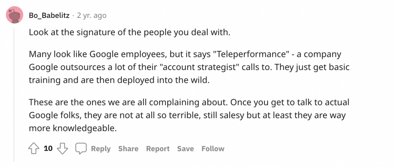Share this comment
Viewport: 395px width, 166px height.
128,149
